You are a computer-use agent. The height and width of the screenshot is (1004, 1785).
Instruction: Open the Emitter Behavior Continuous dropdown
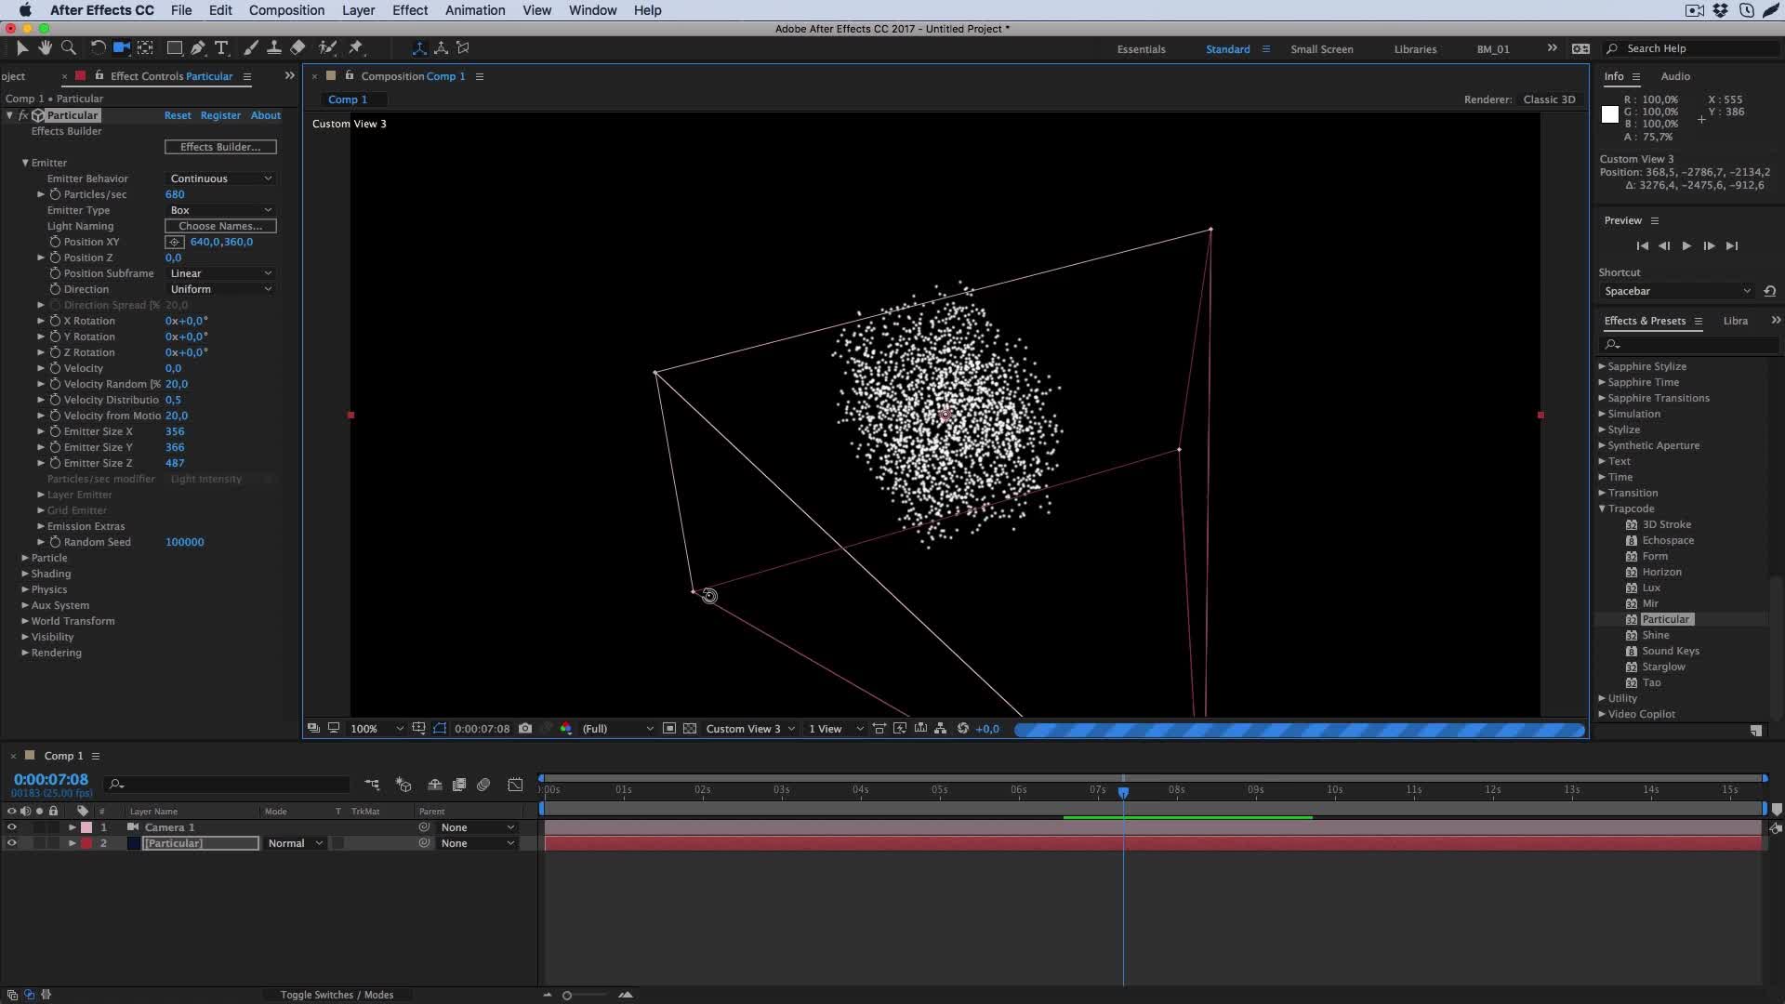pyautogui.click(x=220, y=178)
